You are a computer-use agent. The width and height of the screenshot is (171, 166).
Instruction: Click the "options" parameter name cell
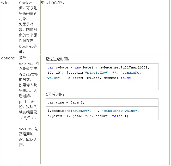coord(8,58)
